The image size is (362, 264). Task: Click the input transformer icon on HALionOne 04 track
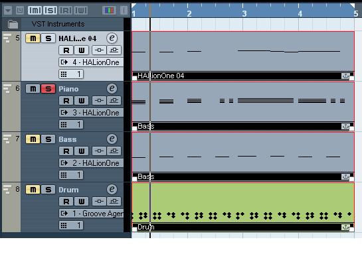(x=99, y=50)
